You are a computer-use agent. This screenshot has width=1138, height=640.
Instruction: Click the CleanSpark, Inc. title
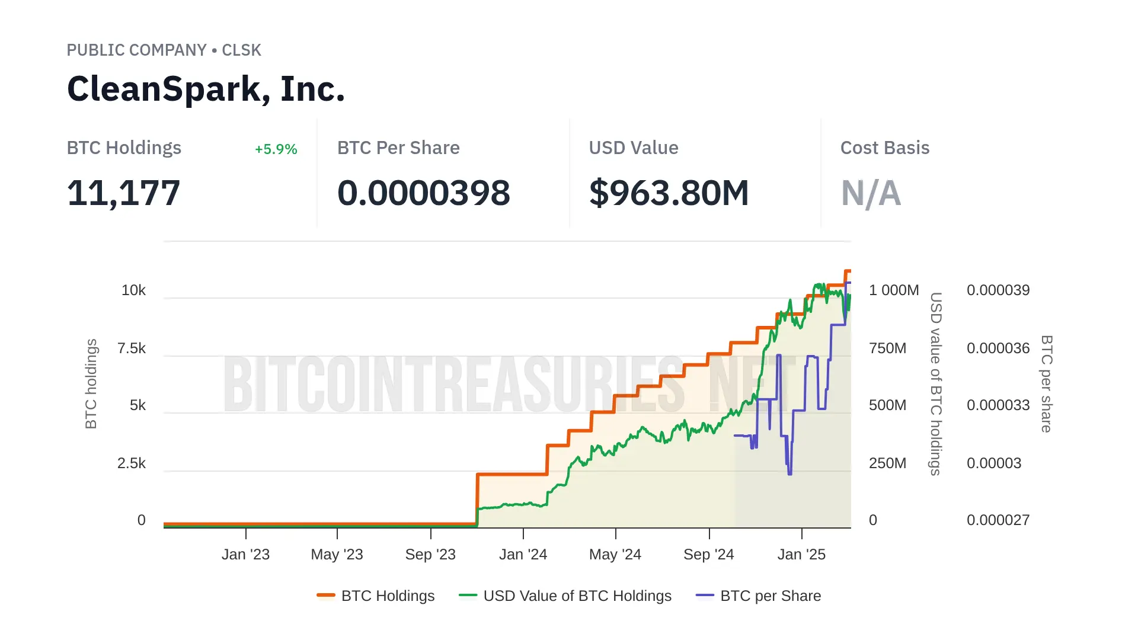[206, 89]
